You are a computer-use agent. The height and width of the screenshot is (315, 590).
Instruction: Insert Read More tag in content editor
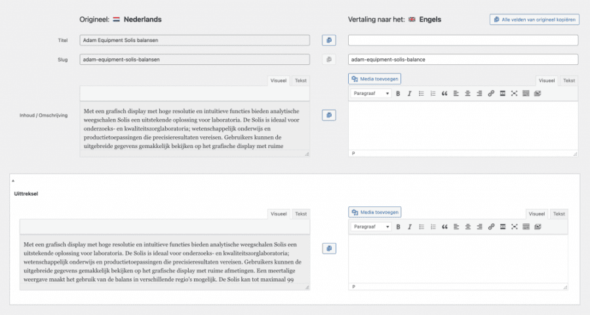(503, 94)
